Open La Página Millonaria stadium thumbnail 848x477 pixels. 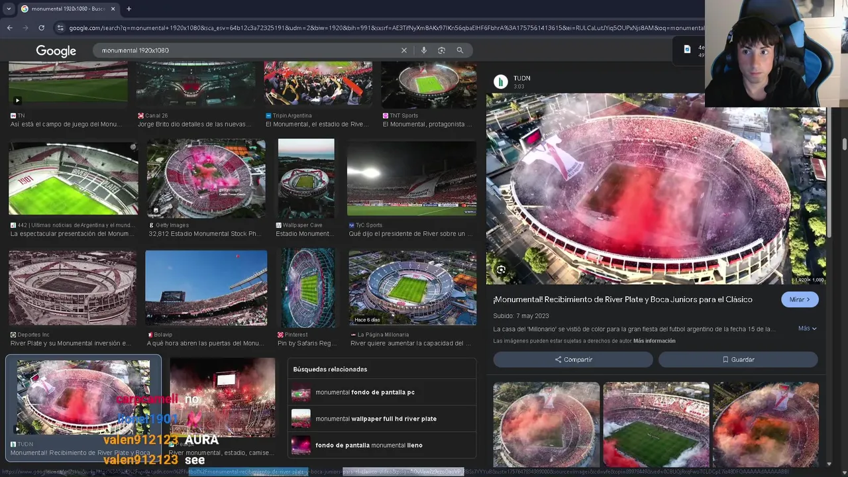[413, 288]
